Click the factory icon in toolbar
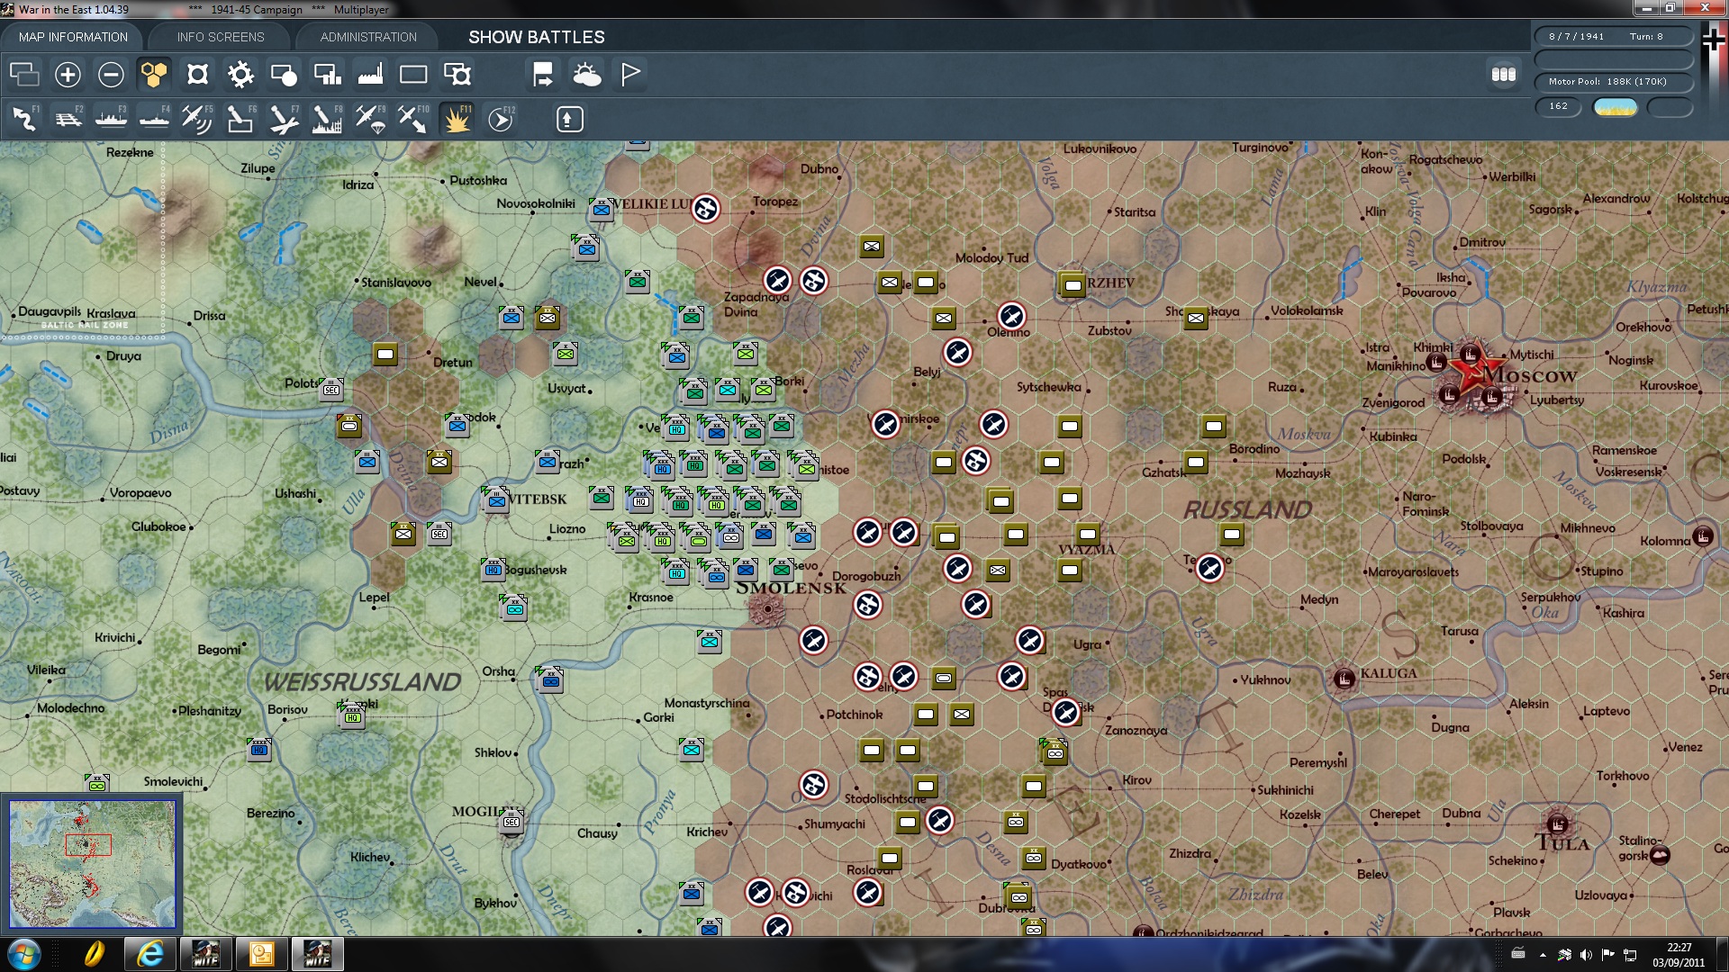The height and width of the screenshot is (972, 1729). click(x=370, y=74)
